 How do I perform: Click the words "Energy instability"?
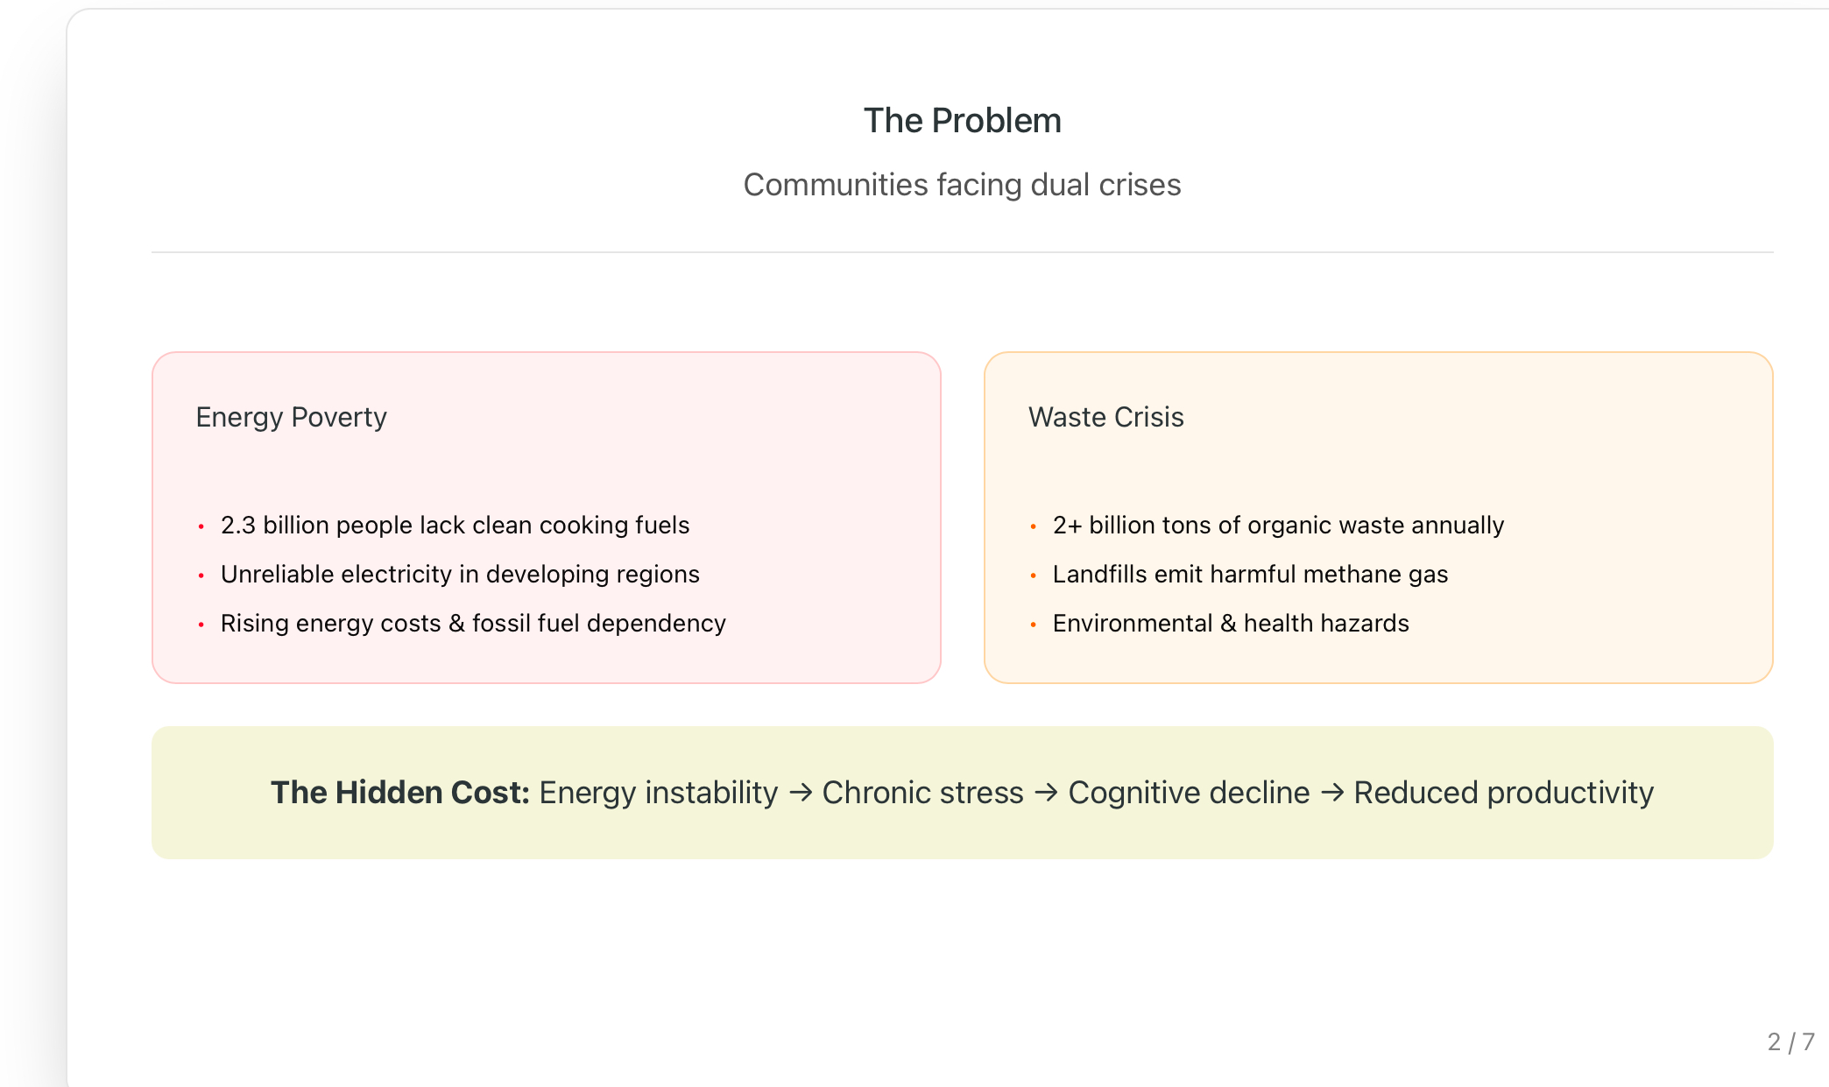pos(659,793)
